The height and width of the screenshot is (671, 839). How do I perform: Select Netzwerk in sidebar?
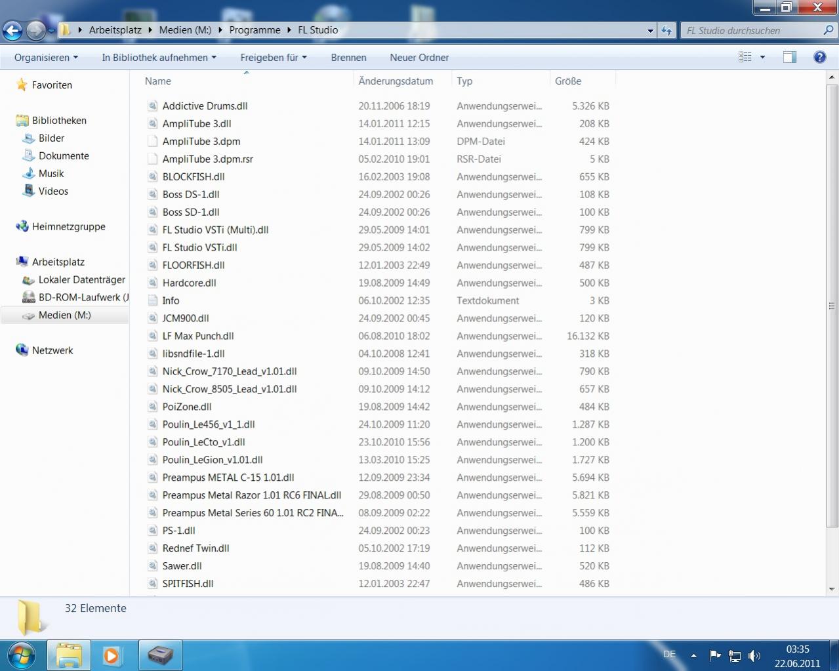52,350
